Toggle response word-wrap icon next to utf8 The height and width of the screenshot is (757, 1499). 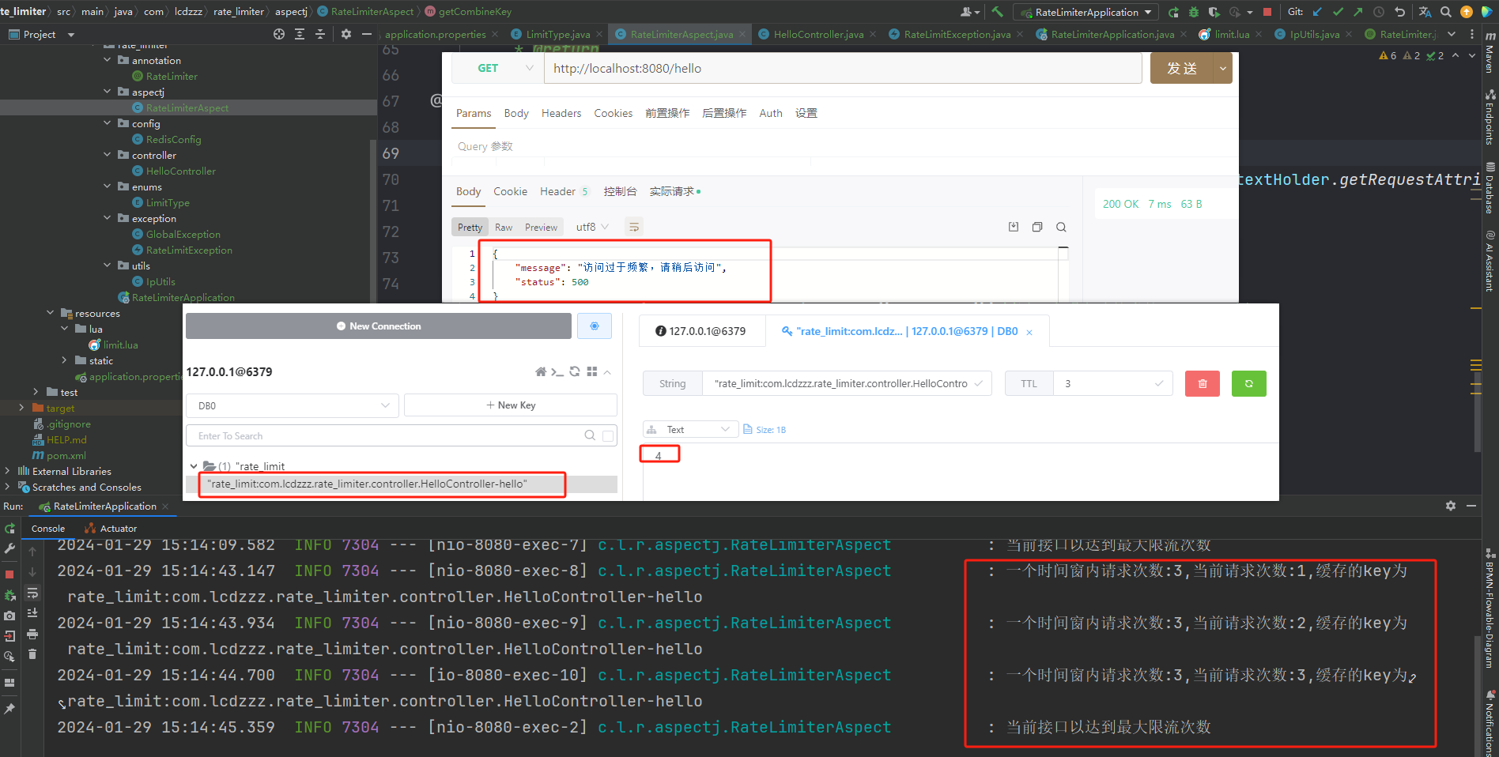point(633,227)
